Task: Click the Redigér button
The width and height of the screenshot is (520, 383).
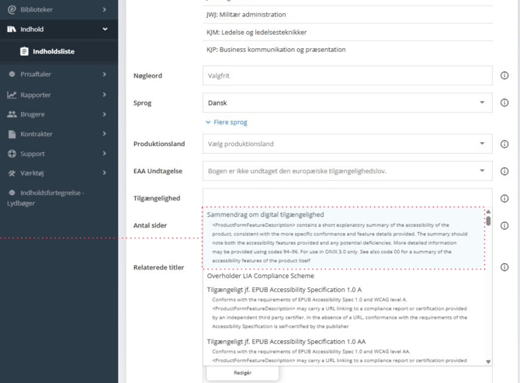Action: tap(242, 373)
